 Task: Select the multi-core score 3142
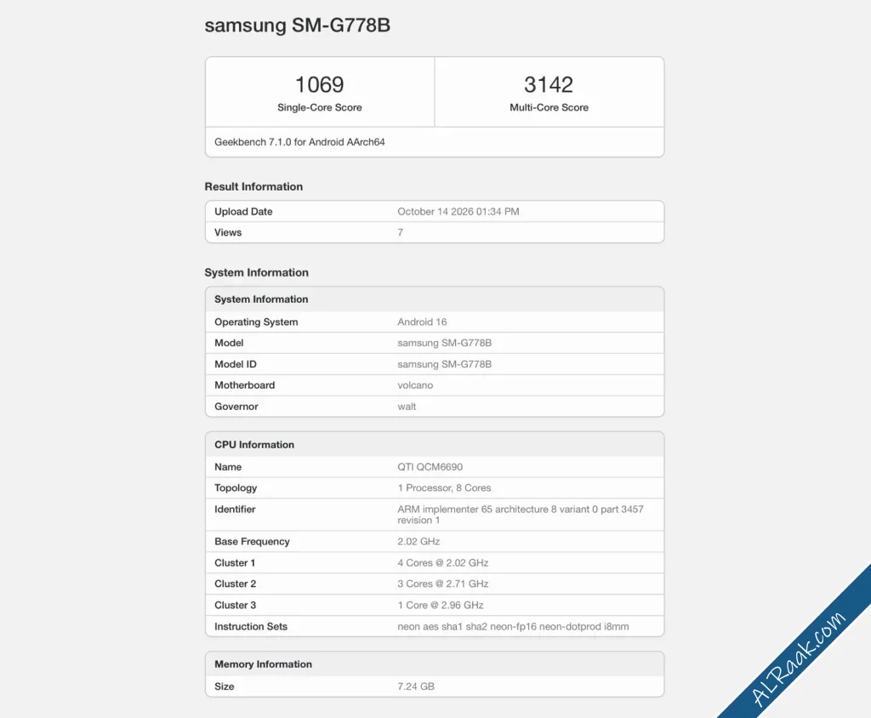(549, 84)
